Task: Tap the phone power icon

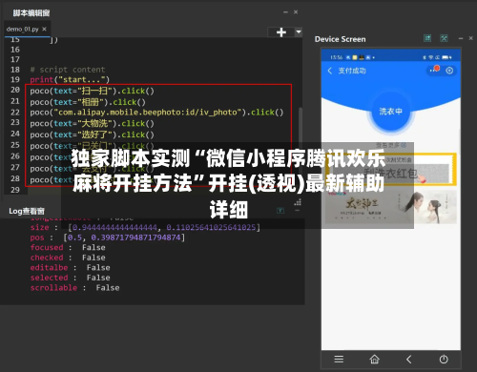Action: point(444,360)
